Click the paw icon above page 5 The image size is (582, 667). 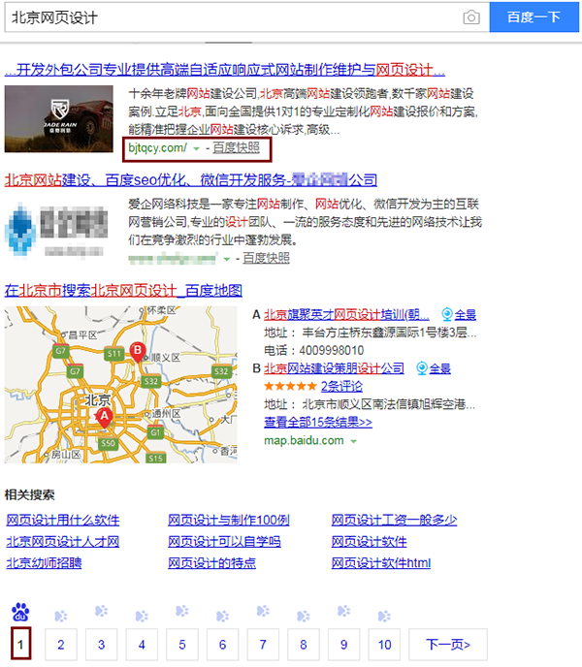click(x=181, y=614)
